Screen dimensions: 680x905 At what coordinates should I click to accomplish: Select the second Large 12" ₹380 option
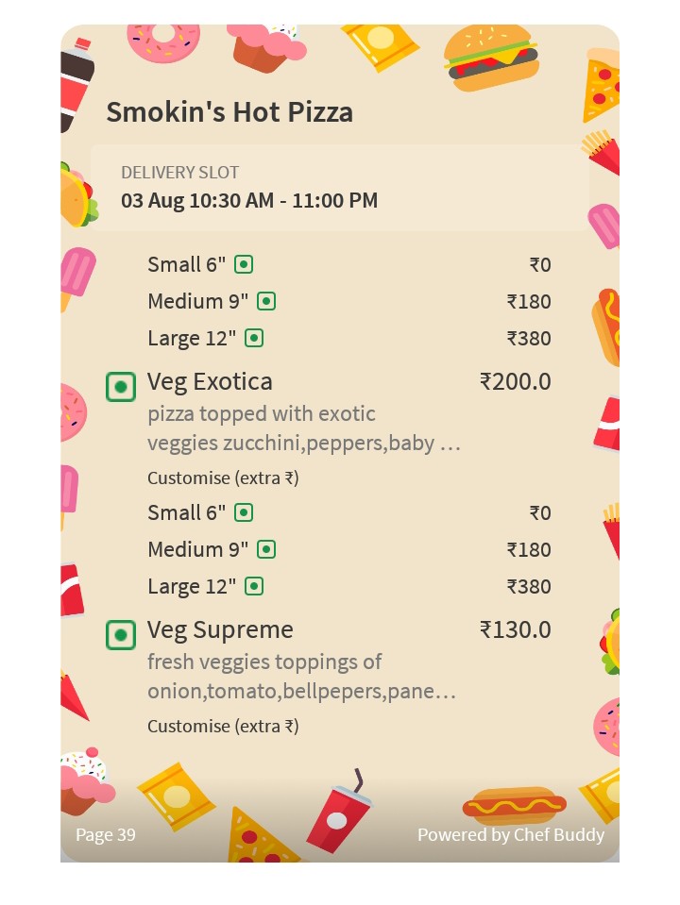pyautogui.click(x=348, y=586)
